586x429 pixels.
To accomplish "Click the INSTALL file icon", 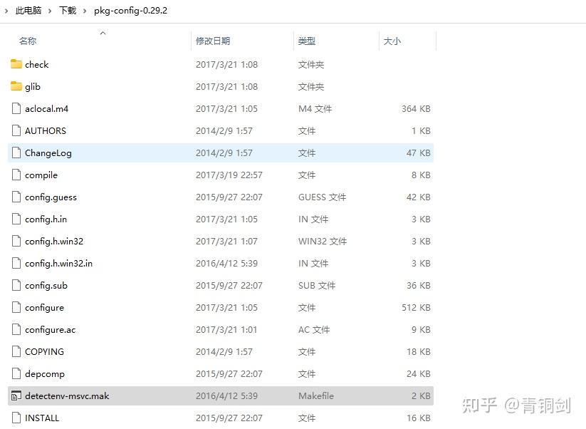I will click(x=16, y=418).
